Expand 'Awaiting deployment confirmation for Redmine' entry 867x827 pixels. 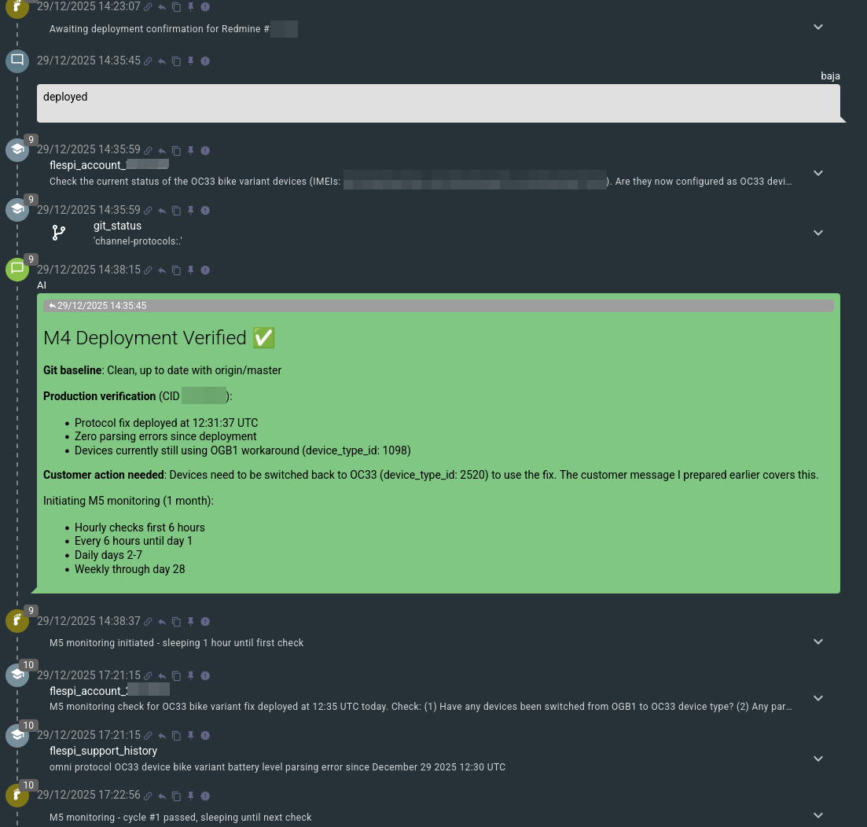pos(818,27)
